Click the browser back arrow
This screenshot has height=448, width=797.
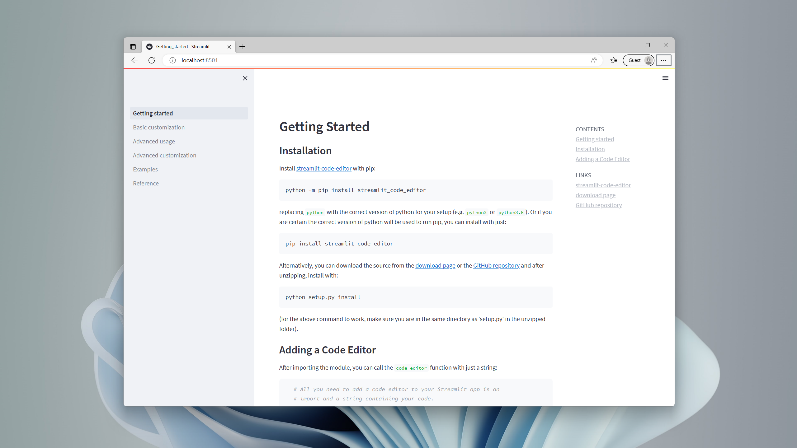click(x=134, y=60)
